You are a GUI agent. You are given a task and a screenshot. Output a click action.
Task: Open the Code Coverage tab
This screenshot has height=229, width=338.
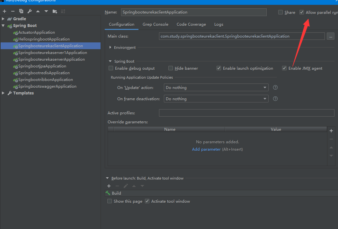(191, 24)
